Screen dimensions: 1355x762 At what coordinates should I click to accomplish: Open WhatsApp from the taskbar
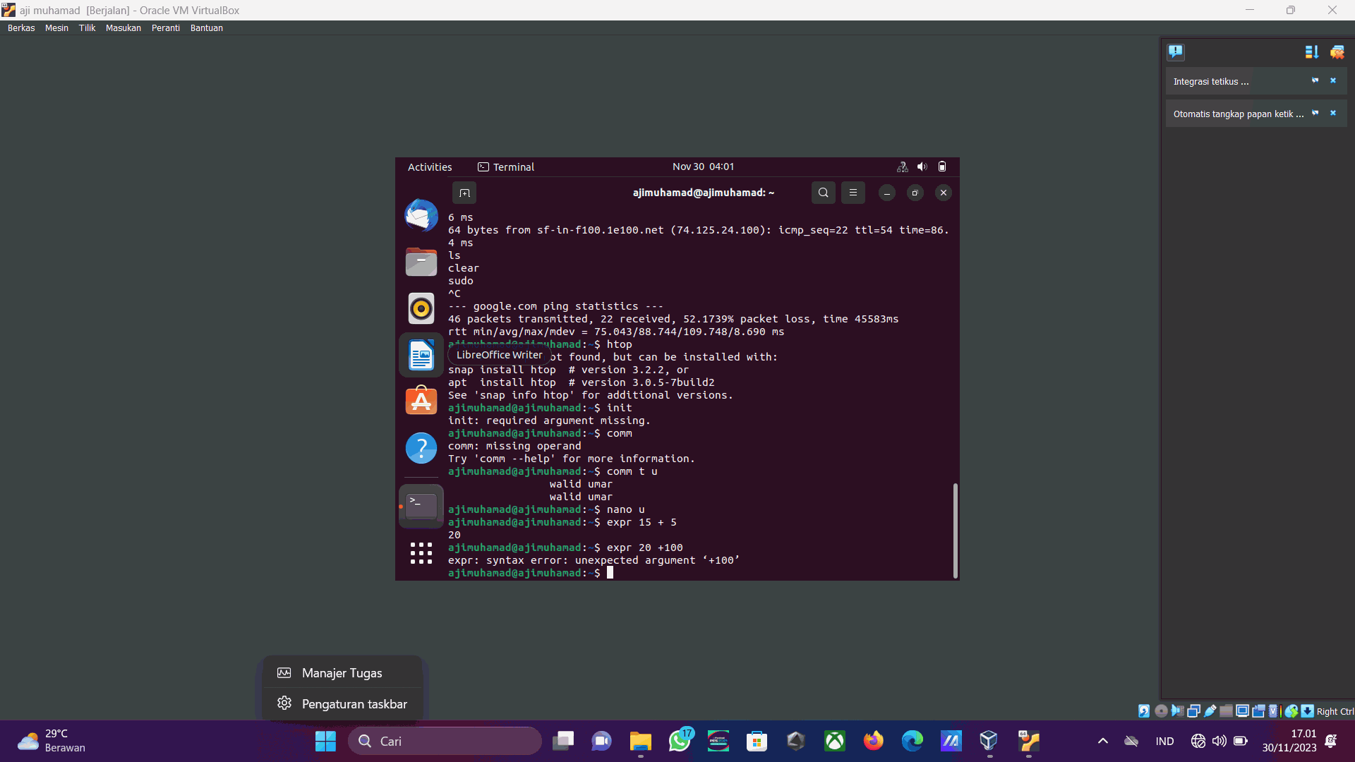(x=680, y=741)
